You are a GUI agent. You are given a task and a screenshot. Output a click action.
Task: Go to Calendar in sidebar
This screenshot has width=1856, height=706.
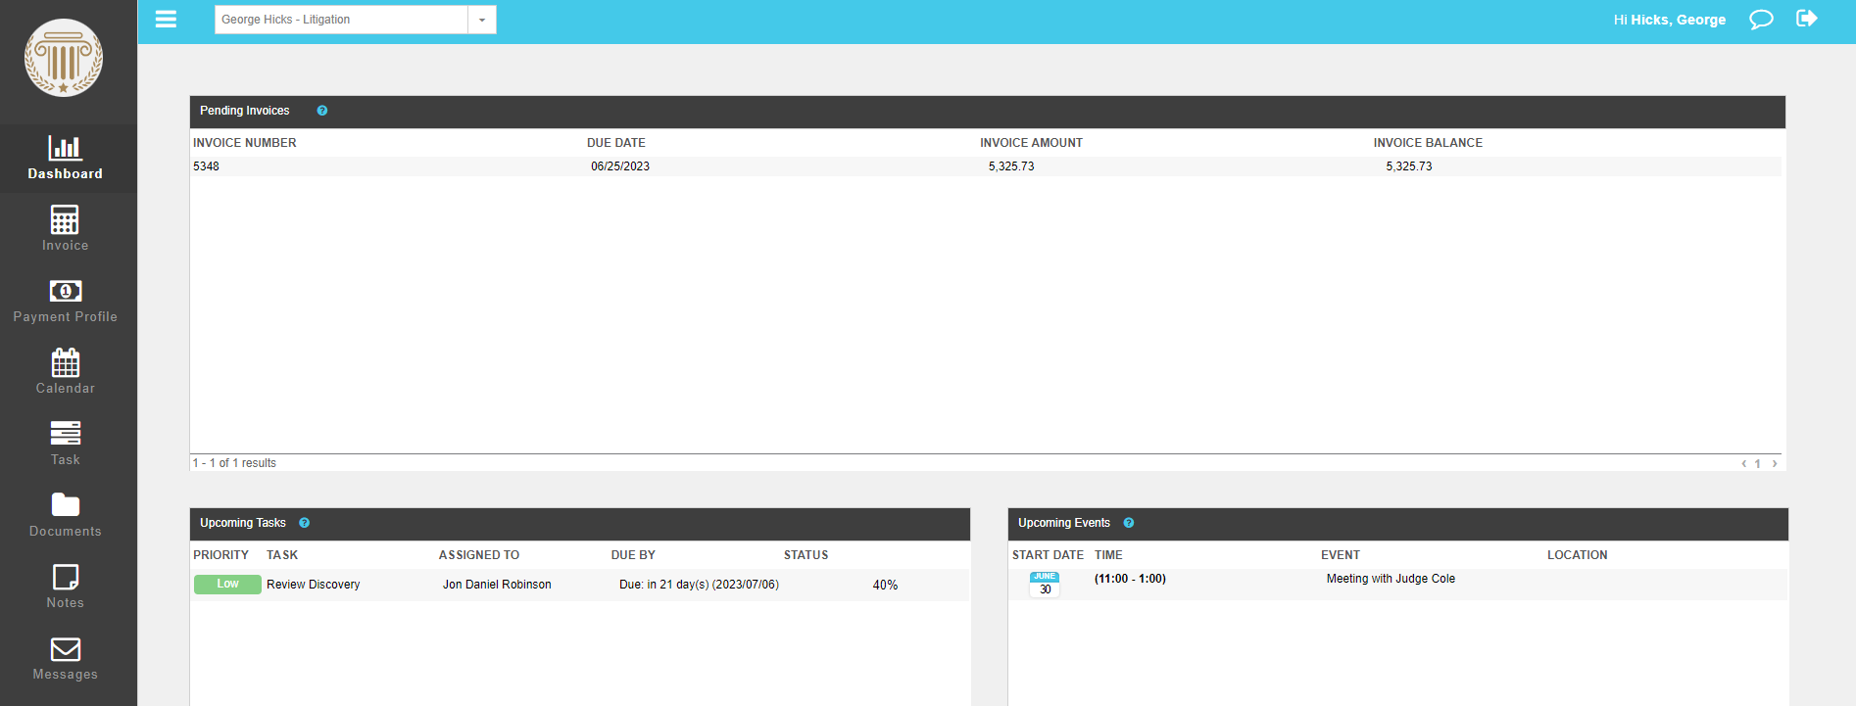(65, 372)
